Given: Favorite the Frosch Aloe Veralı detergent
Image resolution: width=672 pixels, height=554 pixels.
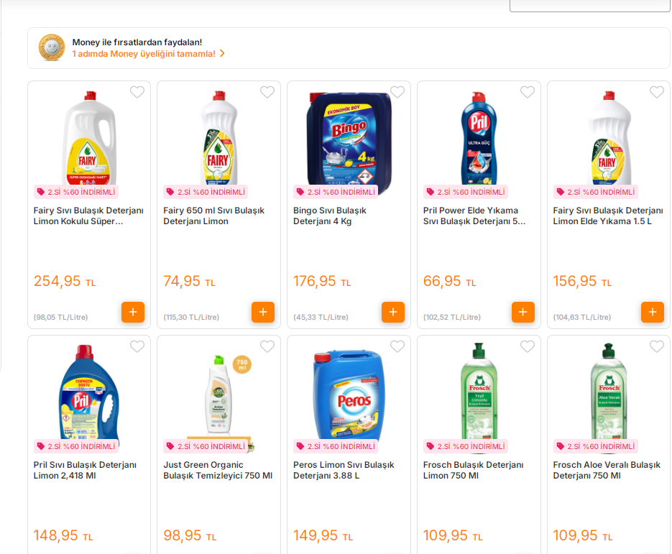Looking at the screenshot, I should (x=657, y=346).
